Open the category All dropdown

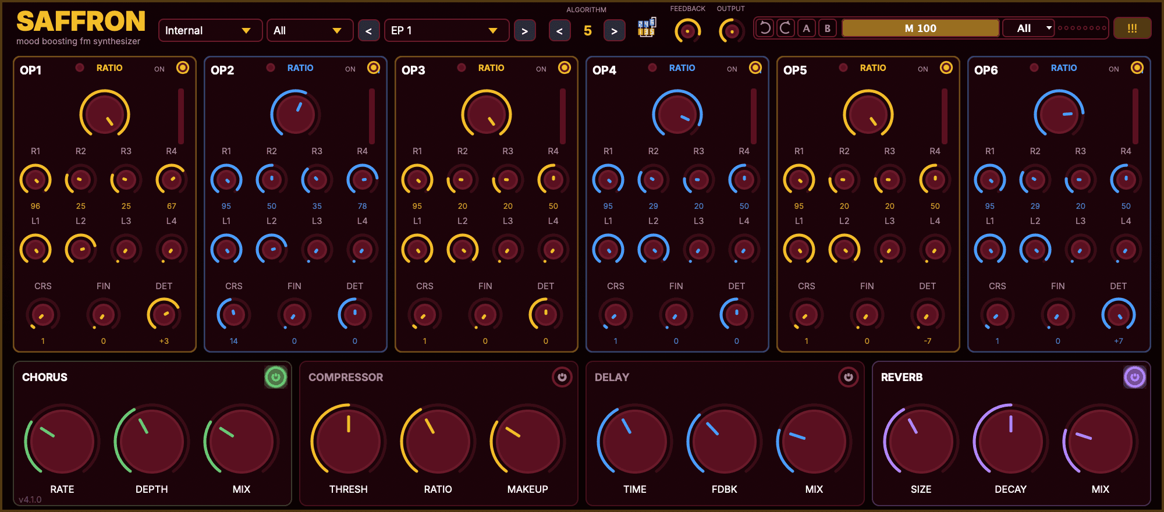click(310, 30)
